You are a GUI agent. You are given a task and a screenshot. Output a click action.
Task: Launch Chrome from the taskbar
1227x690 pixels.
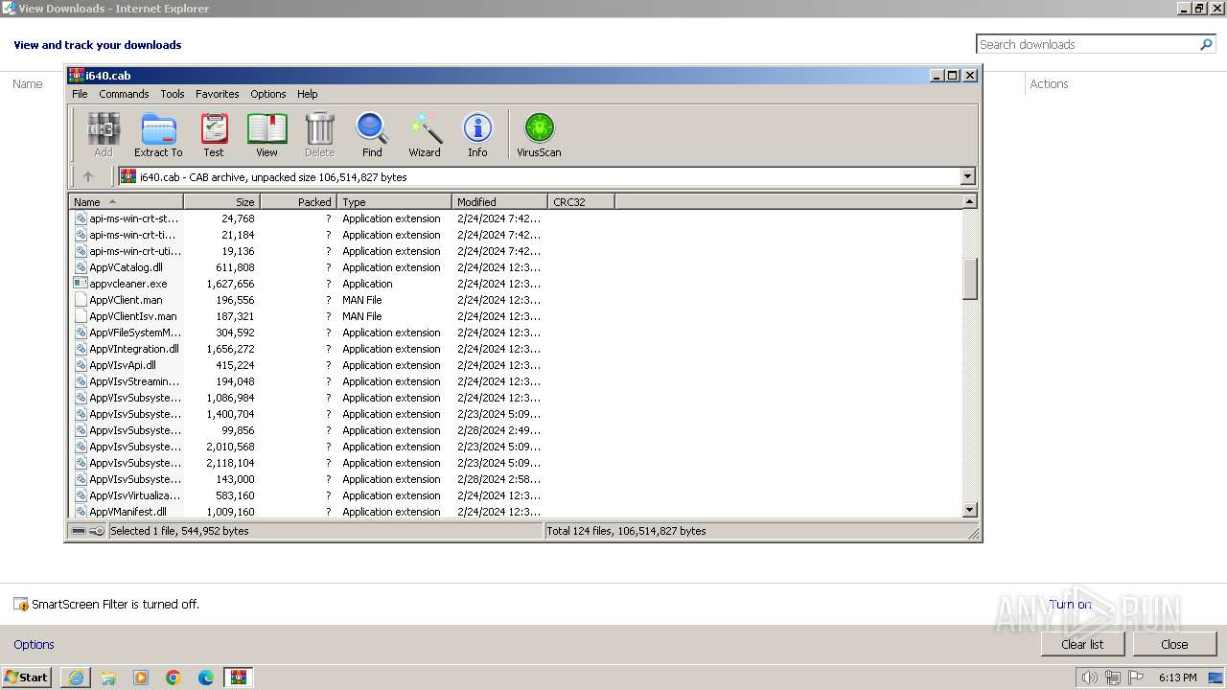click(x=174, y=678)
